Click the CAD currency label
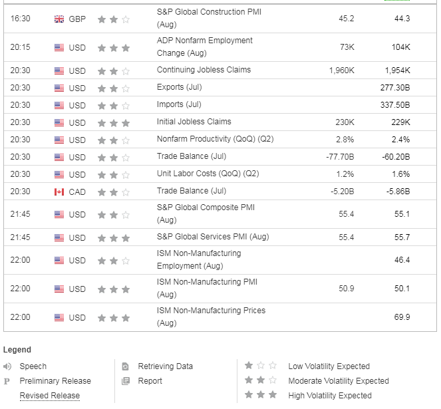This screenshot has height=409, width=441. 77,192
